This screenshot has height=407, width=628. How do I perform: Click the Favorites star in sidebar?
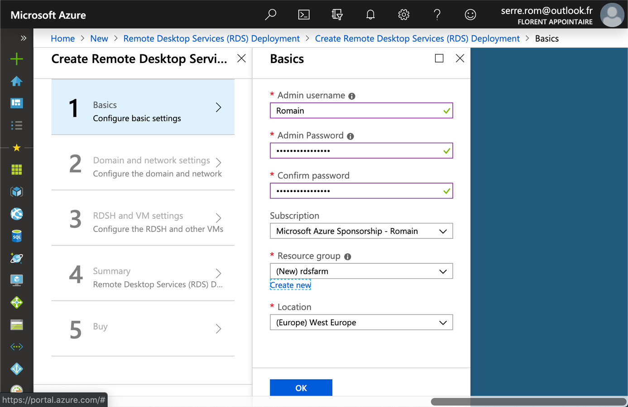(17, 148)
